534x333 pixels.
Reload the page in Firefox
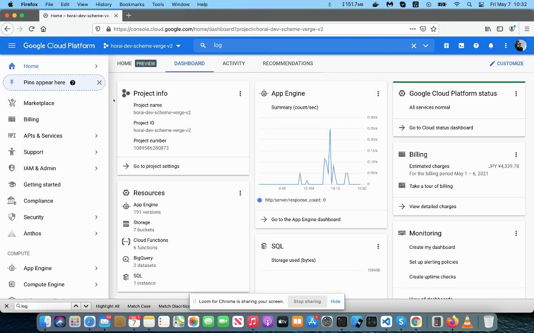point(32,29)
